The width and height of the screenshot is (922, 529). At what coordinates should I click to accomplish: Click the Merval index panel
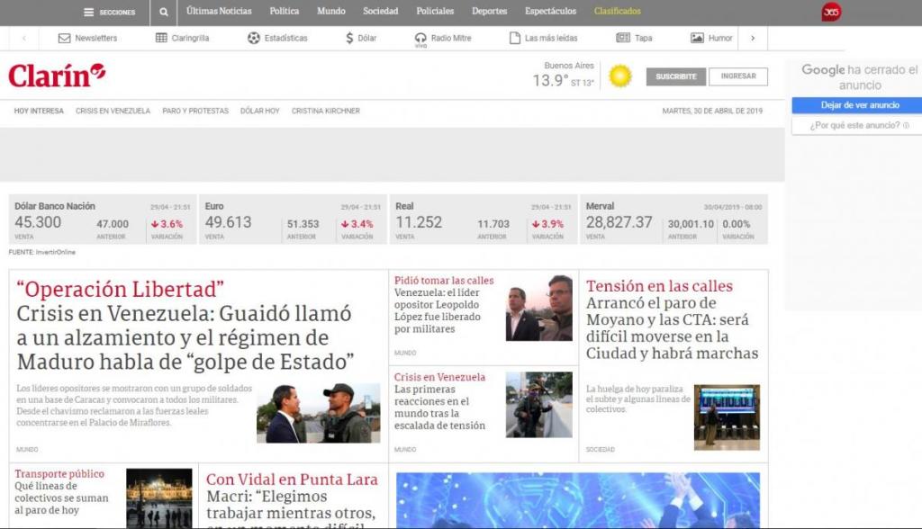tap(673, 220)
